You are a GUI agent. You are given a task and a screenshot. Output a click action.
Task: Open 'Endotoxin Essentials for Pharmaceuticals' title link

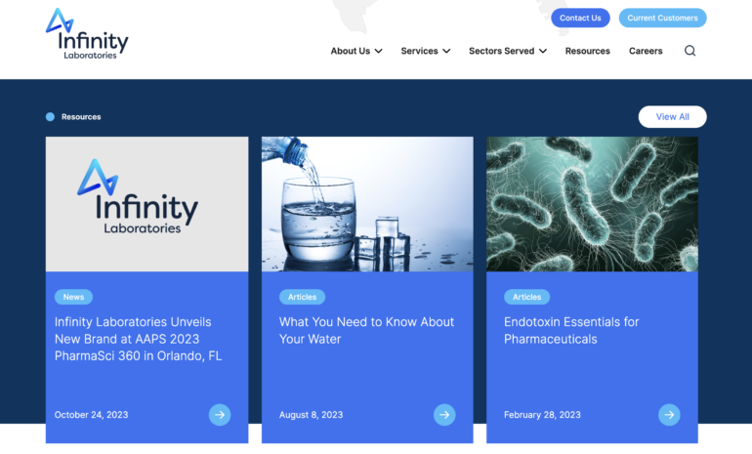[571, 330]
